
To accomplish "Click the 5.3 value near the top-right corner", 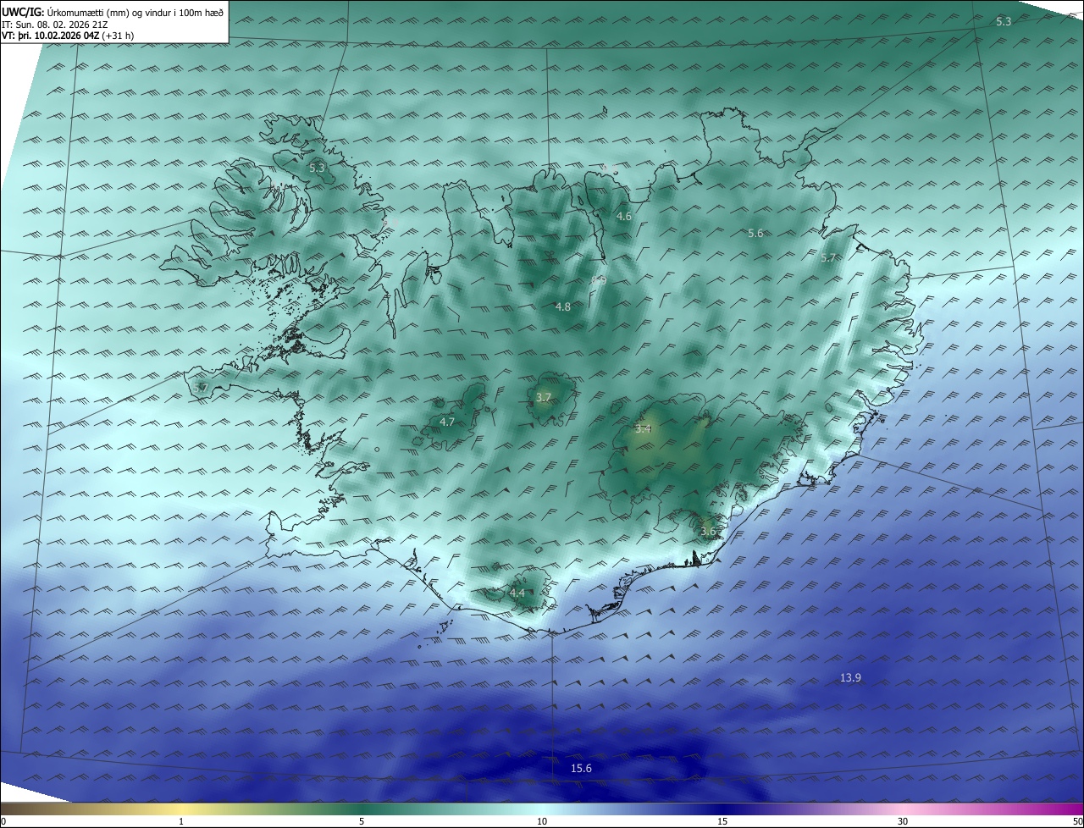I will click(x=1004, y=21).
